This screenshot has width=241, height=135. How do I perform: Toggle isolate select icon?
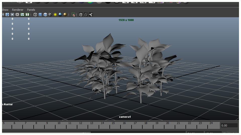(73, 14)
